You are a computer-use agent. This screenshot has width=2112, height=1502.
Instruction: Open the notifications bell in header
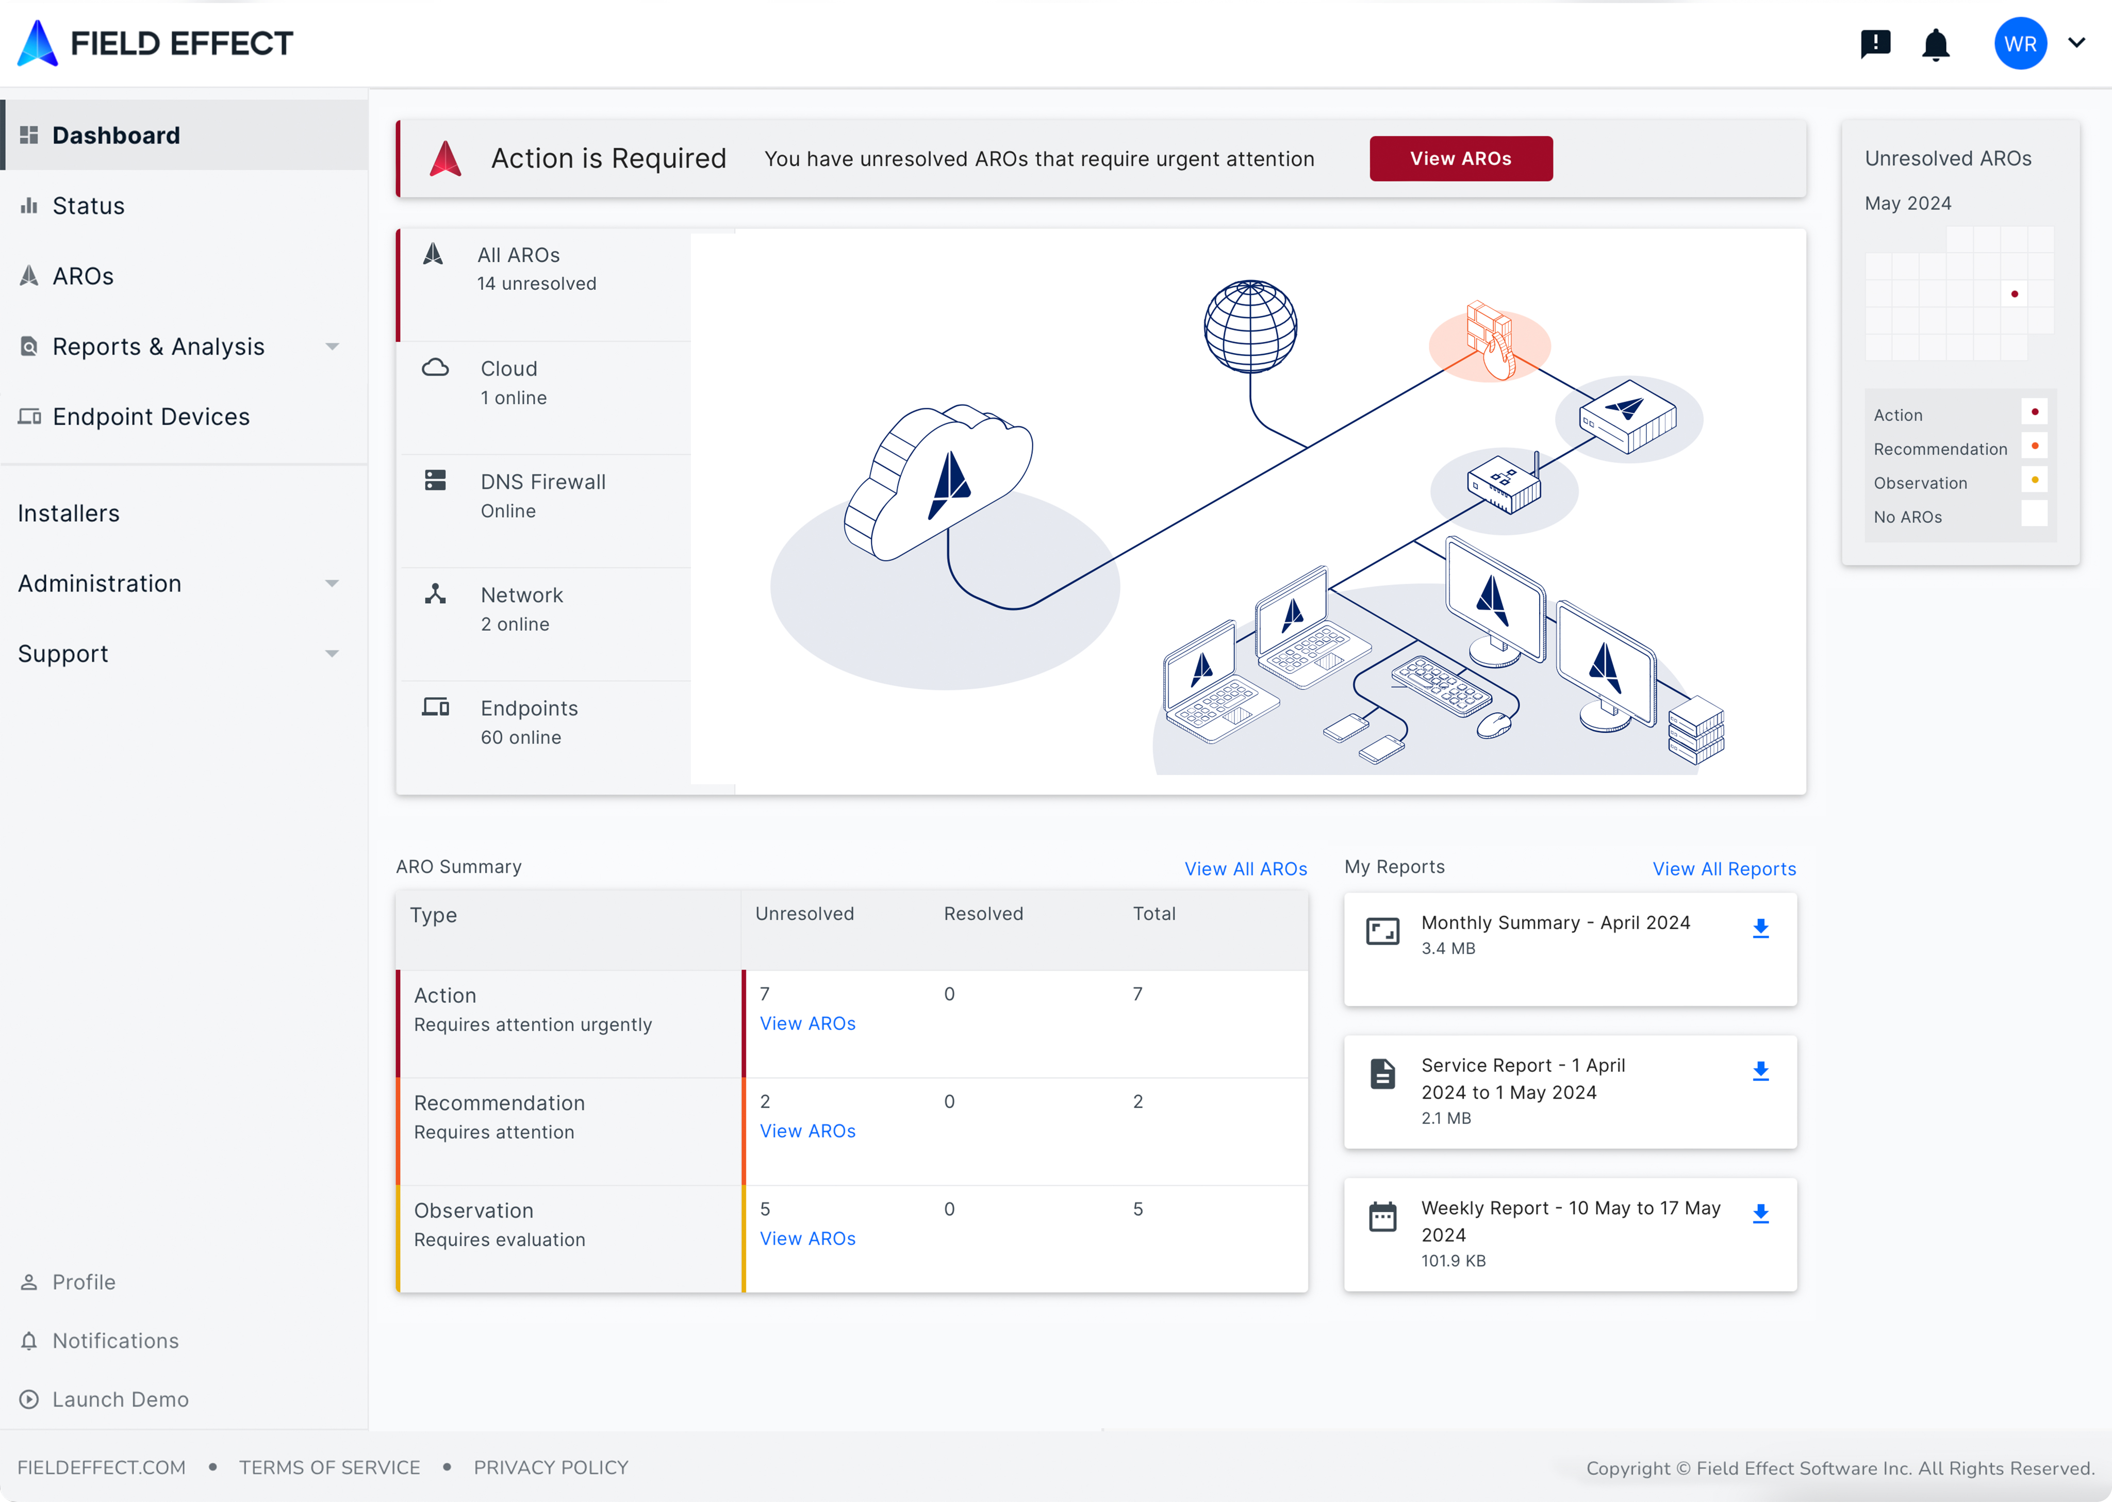pos(1935,44)
